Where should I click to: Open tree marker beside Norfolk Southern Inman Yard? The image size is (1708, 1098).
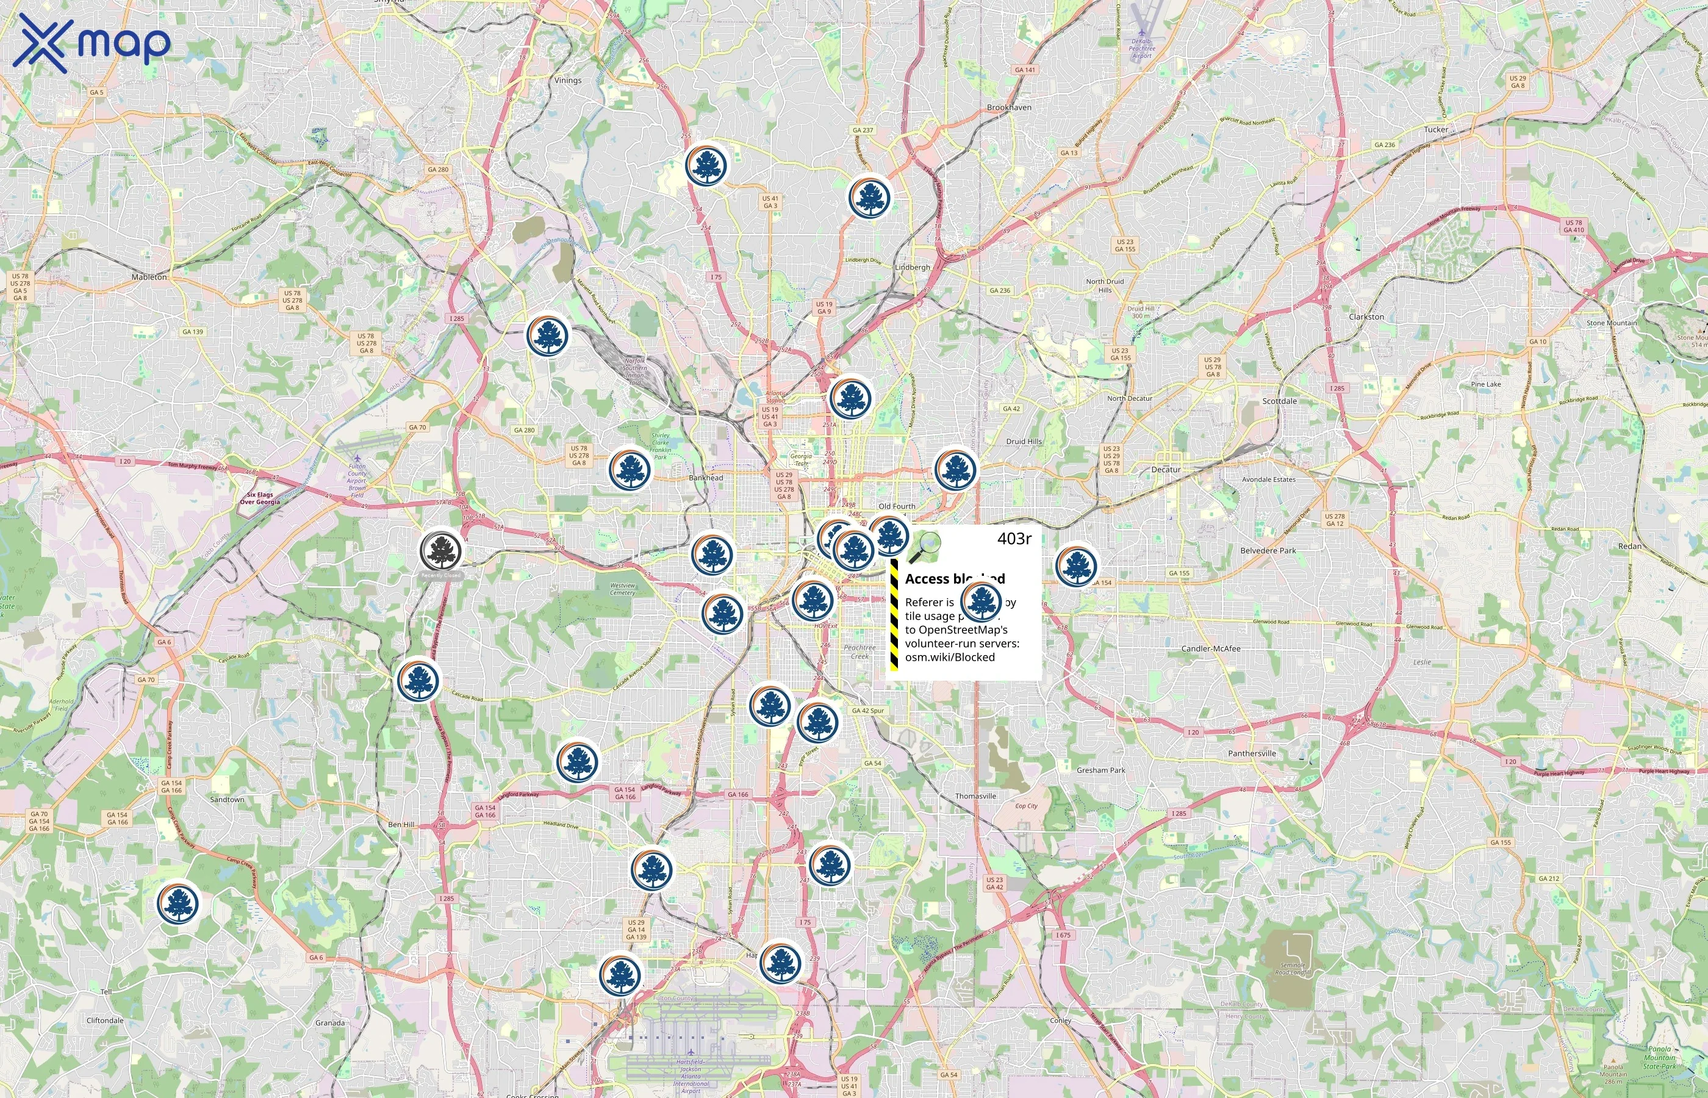(x=548, y=335)
